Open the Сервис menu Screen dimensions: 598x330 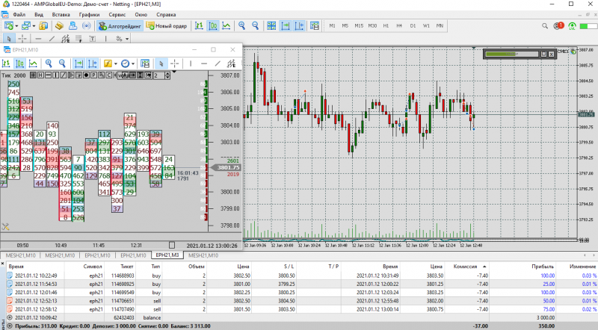click(117, 14)
